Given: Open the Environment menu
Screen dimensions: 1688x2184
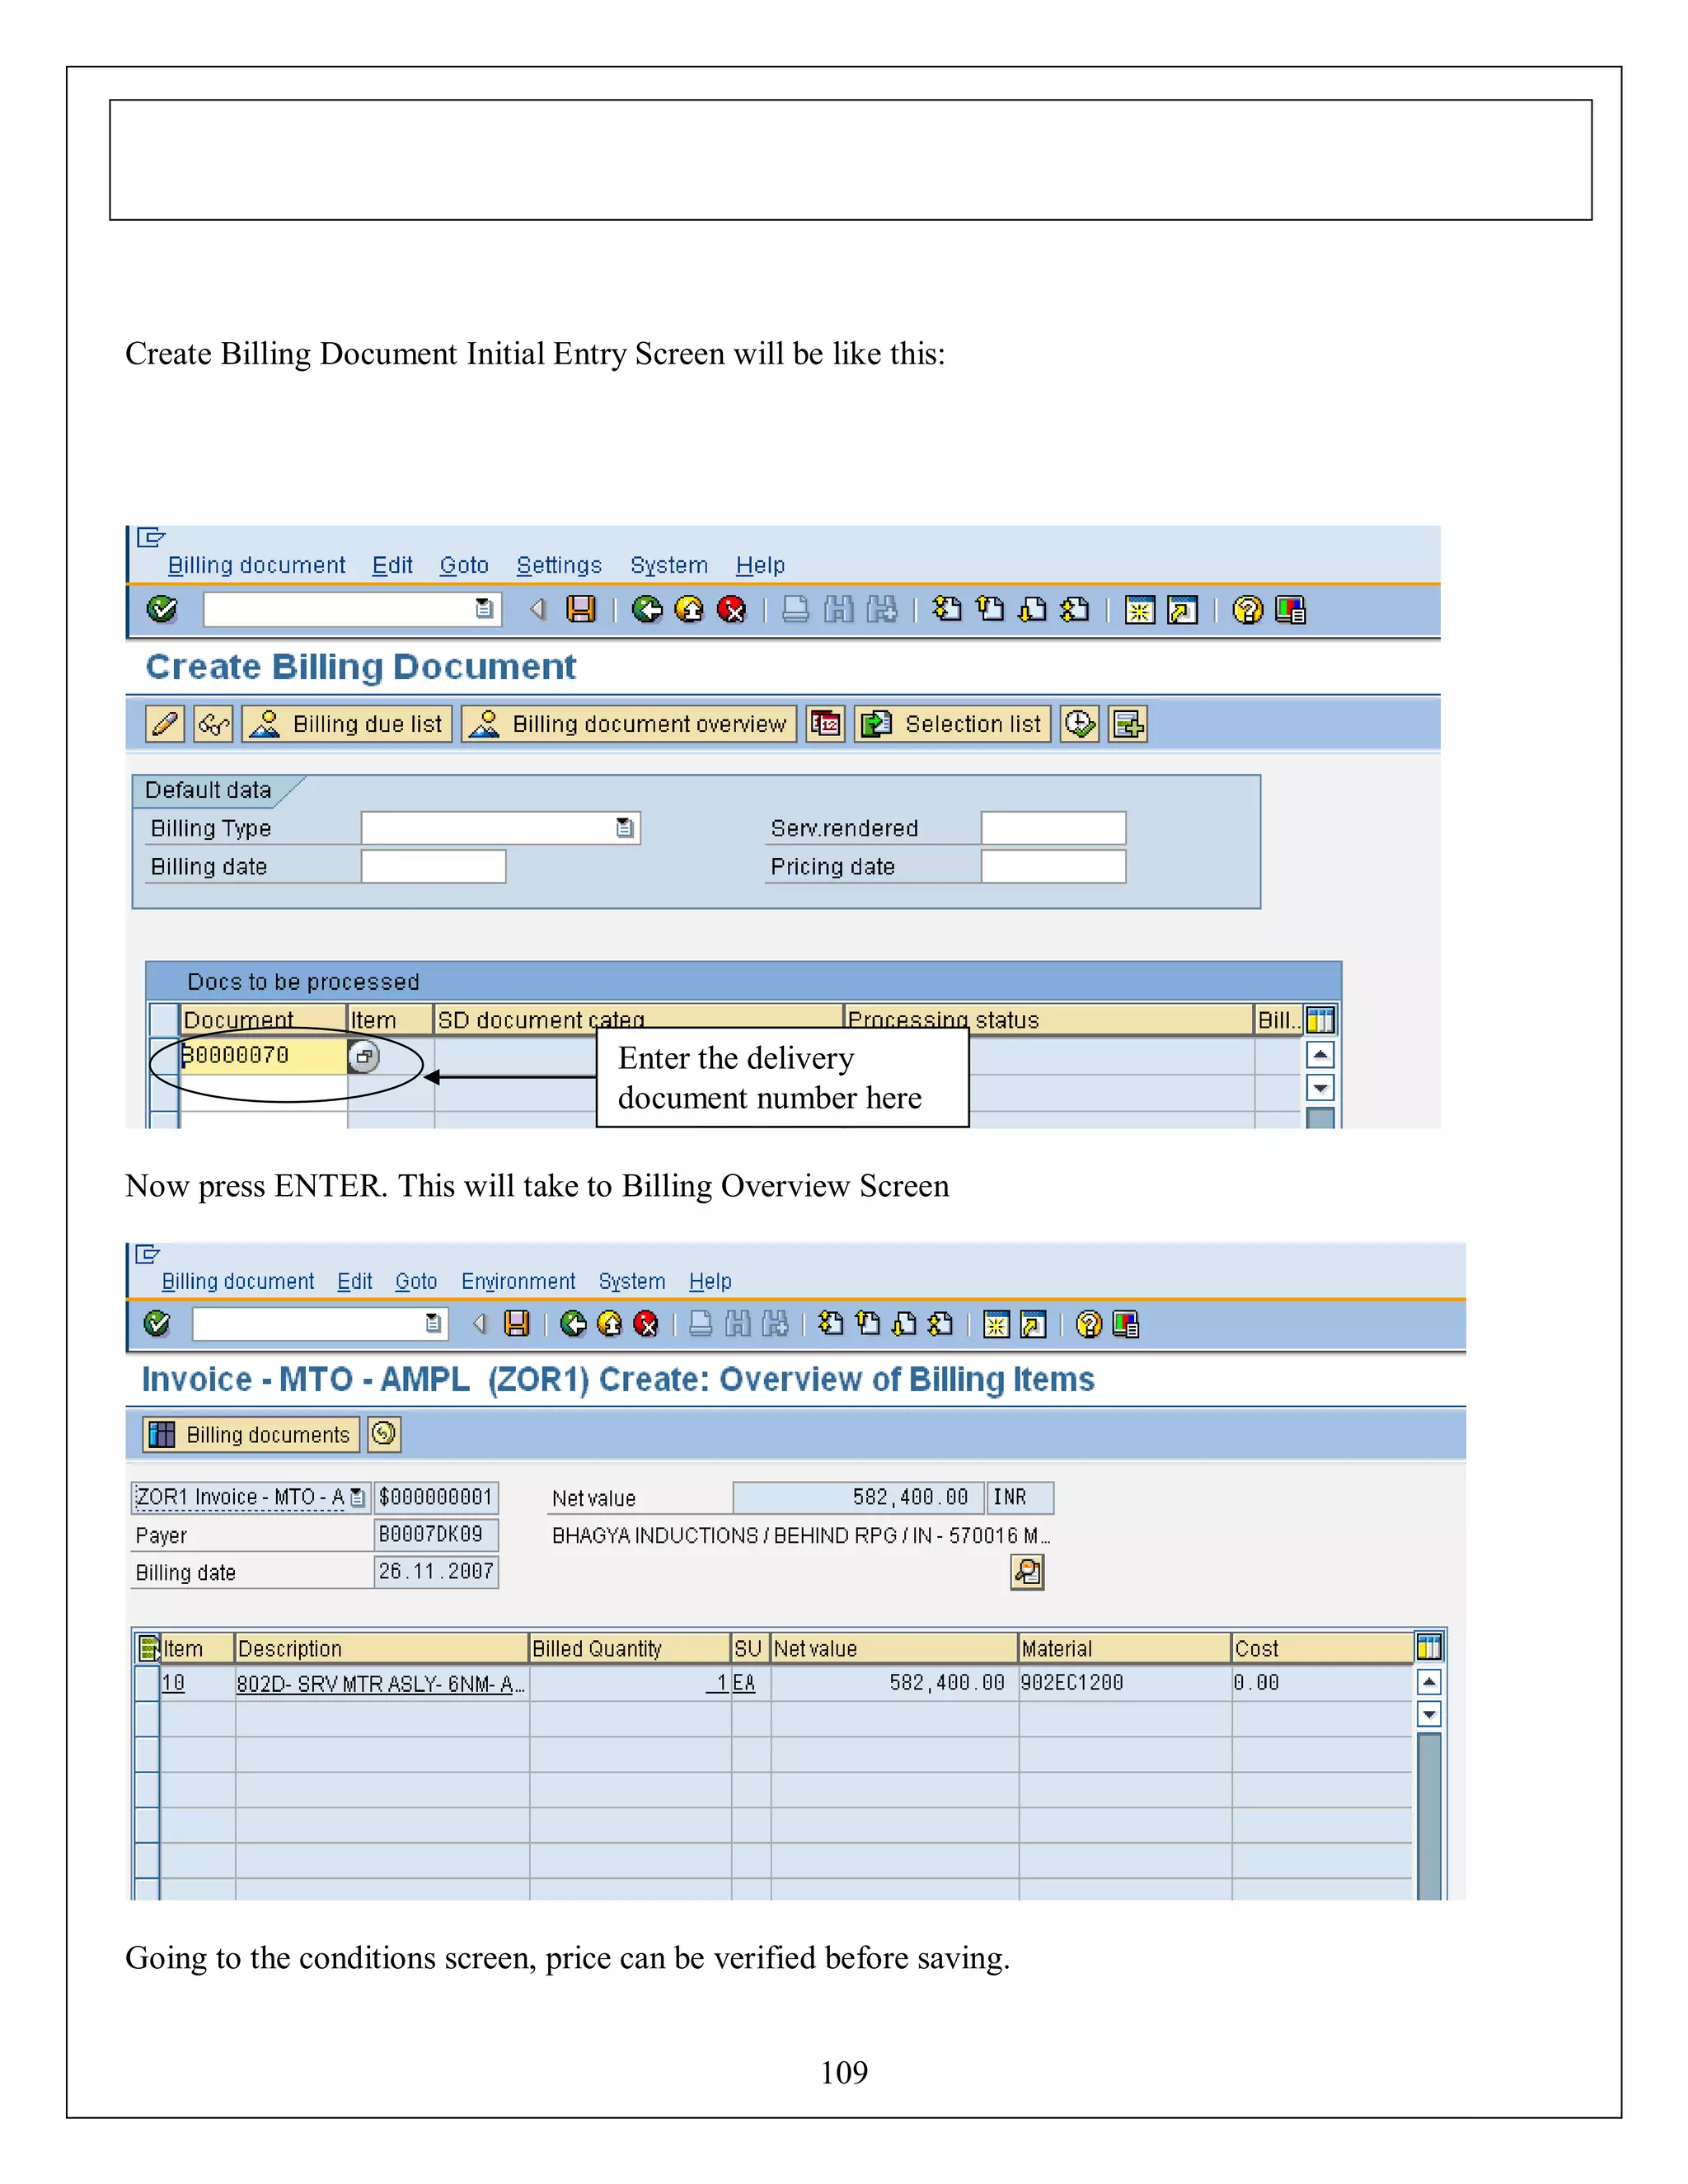Looking at the screenshot, I should click(518, 1281).
